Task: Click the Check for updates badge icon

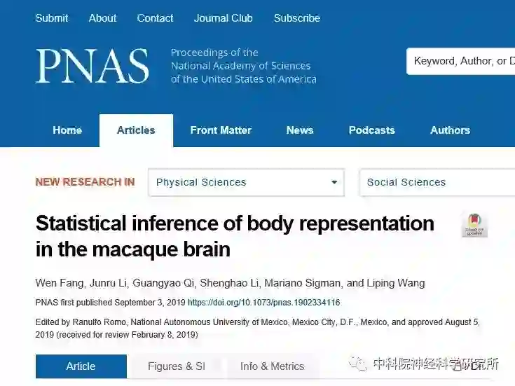Action: (x=474, y=225)
